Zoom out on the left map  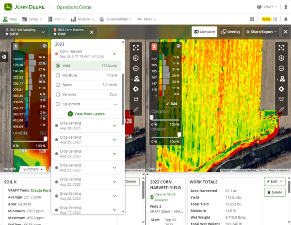[x=136, y=68]
